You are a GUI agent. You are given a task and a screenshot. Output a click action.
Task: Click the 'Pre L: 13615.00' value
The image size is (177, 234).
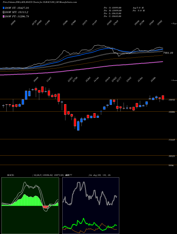[113, 13]
